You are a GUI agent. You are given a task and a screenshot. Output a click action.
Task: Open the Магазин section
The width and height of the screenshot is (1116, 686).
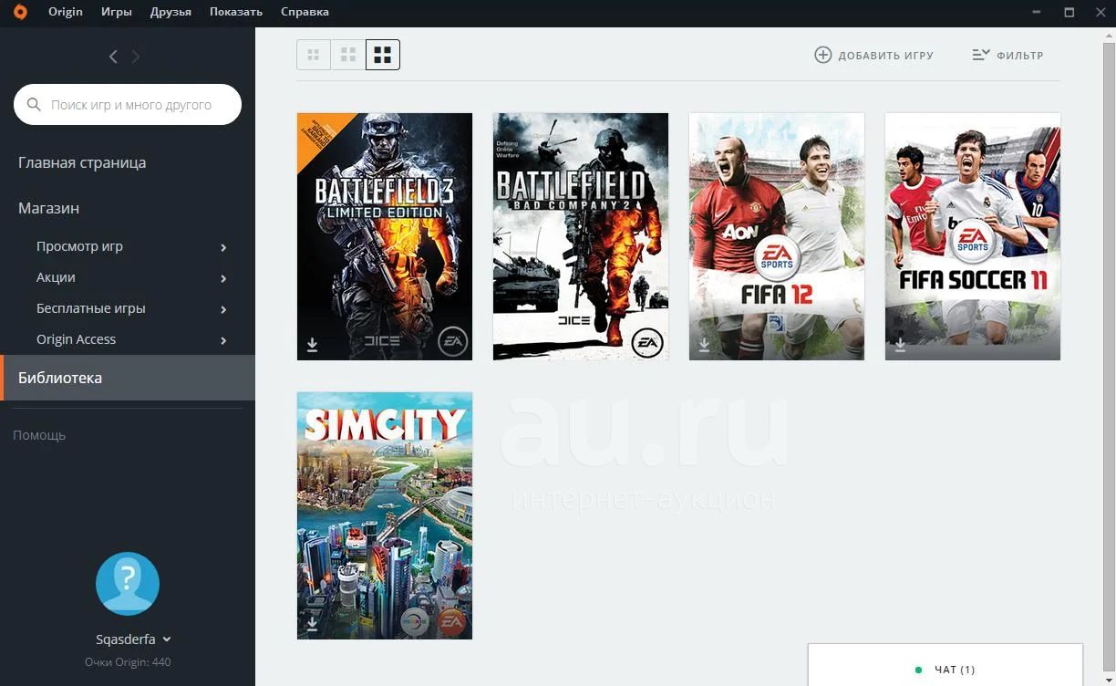(48, 208)
